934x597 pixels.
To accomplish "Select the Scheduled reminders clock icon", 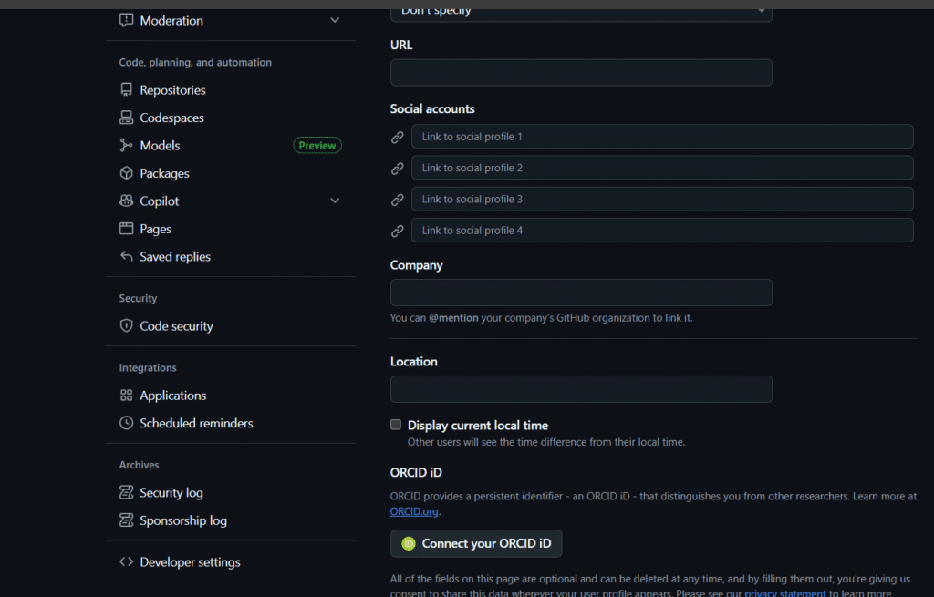I will point(126,423).
